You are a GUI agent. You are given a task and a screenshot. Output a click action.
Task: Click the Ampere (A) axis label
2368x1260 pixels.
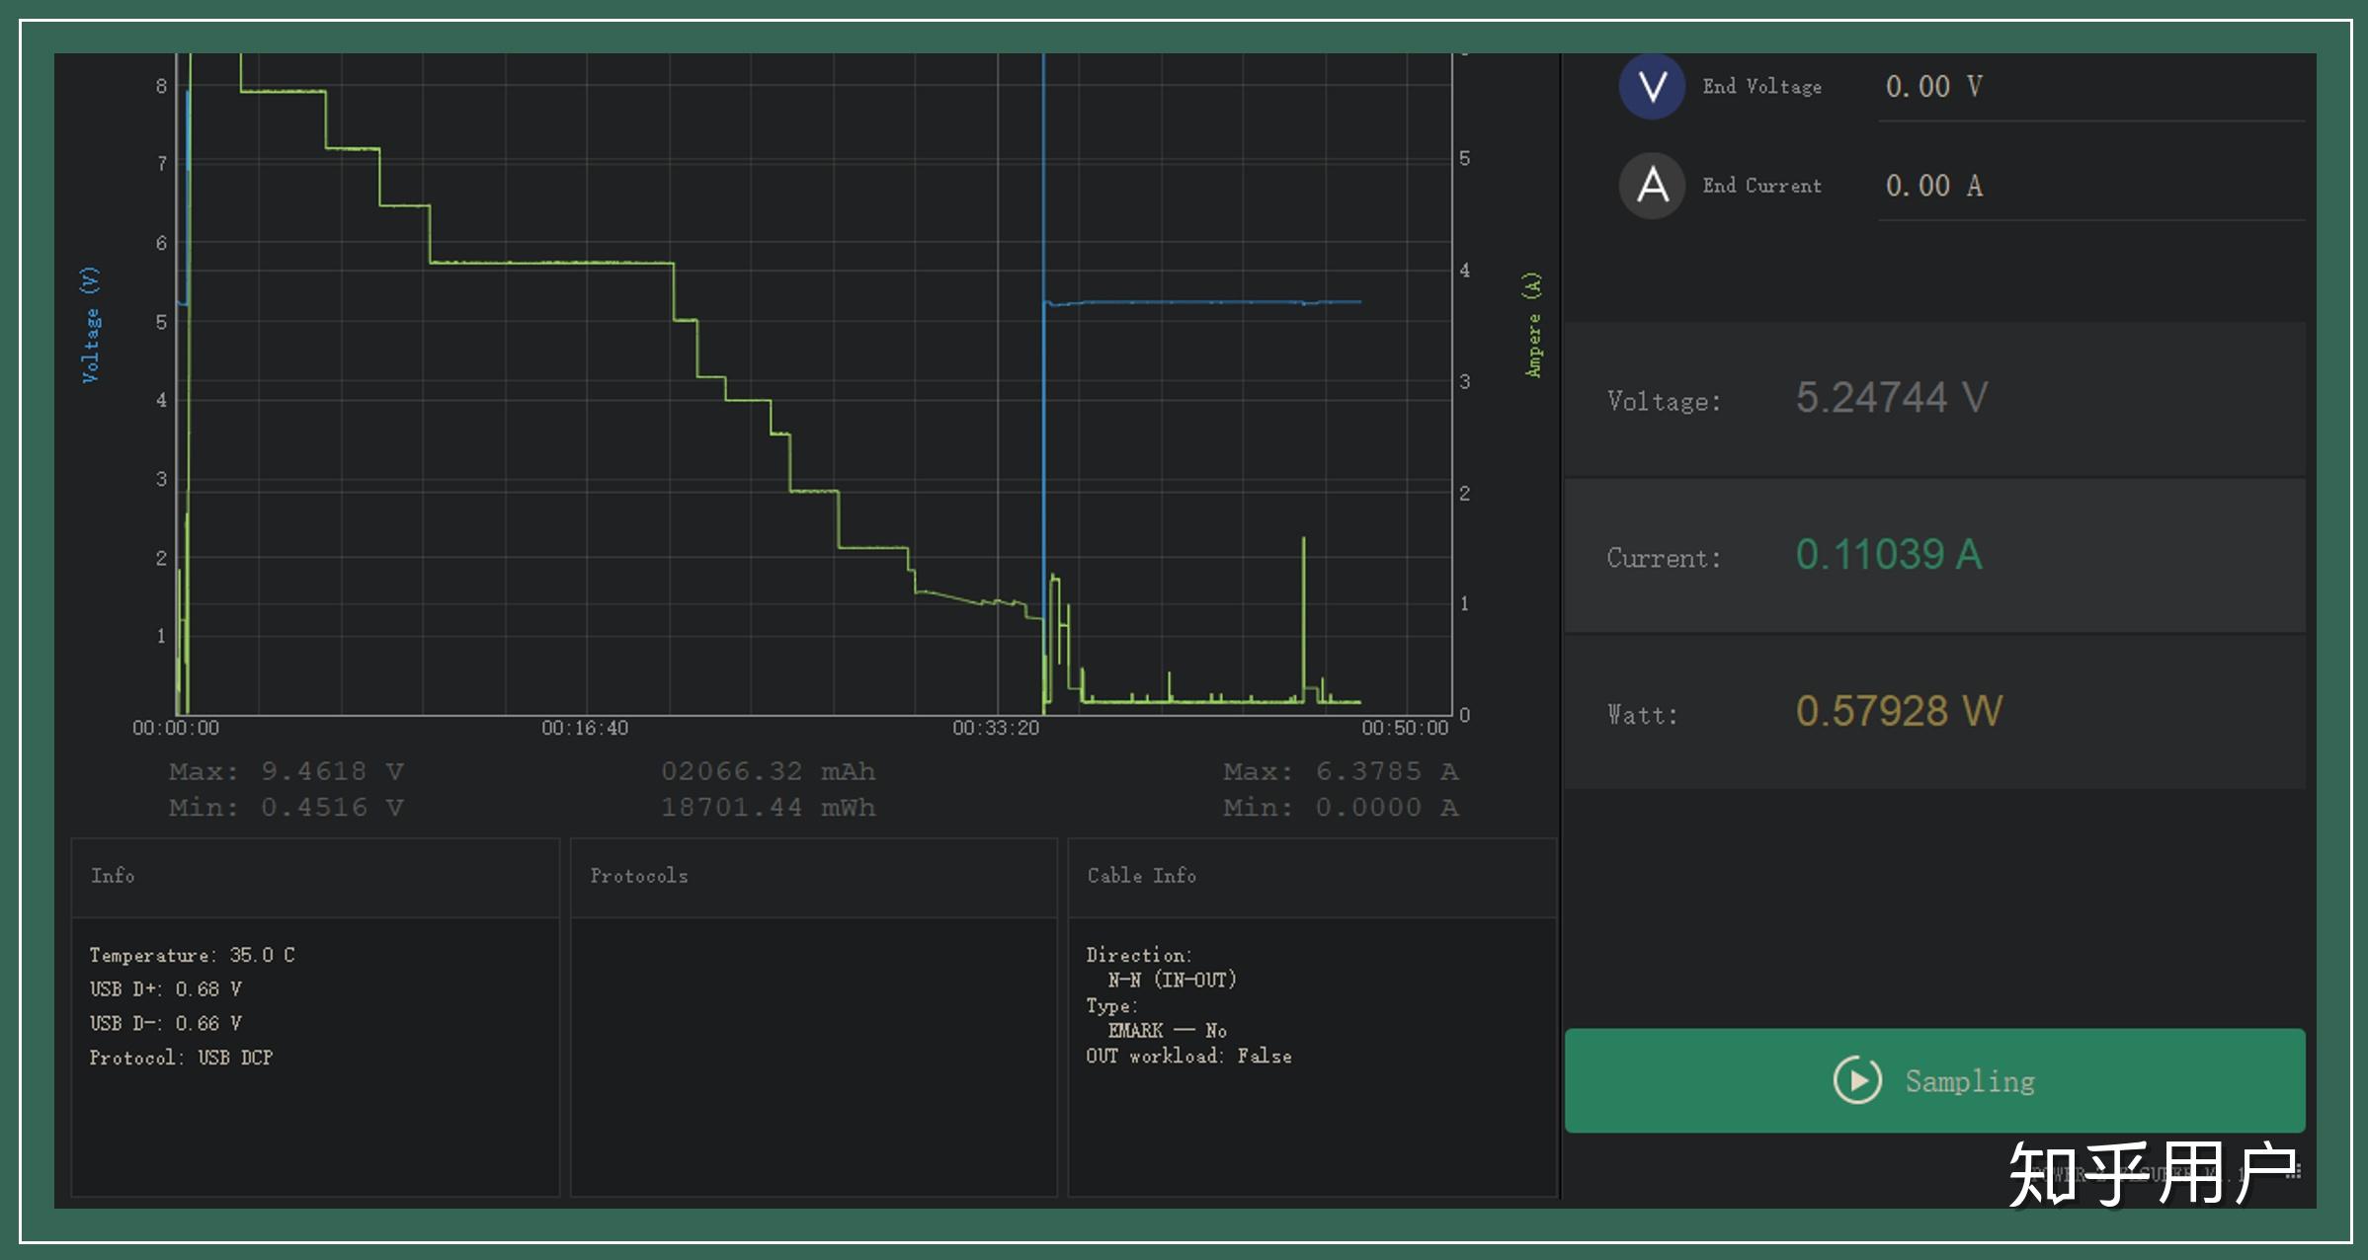[x=1532, y=324]
